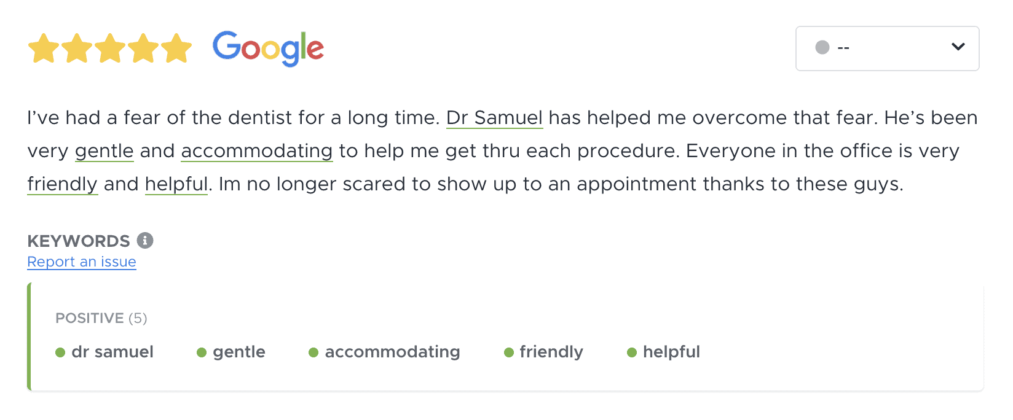The height and width of the screenshot is (420, 1013).
Task: Click green dot beside gentle keyword
Action: [202, 352]
